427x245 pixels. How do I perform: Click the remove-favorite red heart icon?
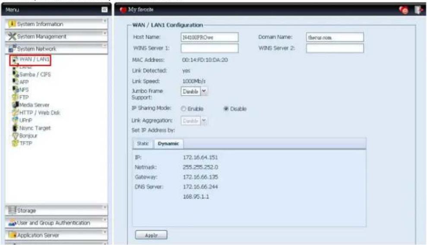point(404,10)
